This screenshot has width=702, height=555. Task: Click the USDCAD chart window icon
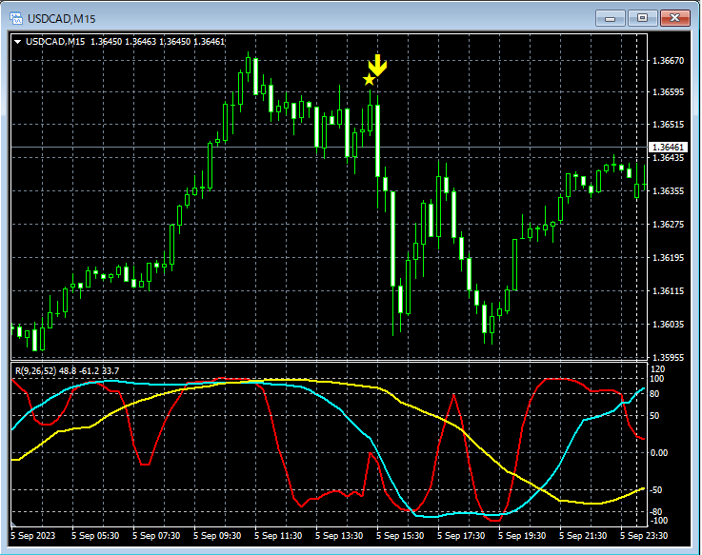16,18
